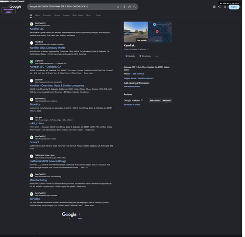The height and width of the screenshot is (237, 245).
Task: Open the rokit_s1.htm result link
Action: 37,123
